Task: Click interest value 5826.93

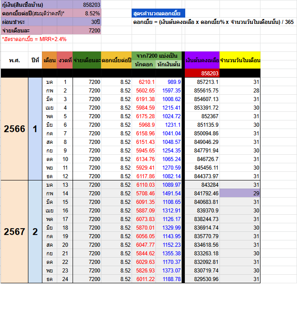Action: coord(144,270)
